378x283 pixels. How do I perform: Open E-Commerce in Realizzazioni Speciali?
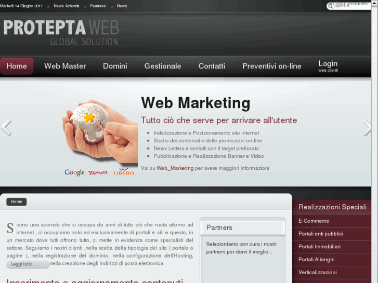pyautogui.click(x=314, y=221)
